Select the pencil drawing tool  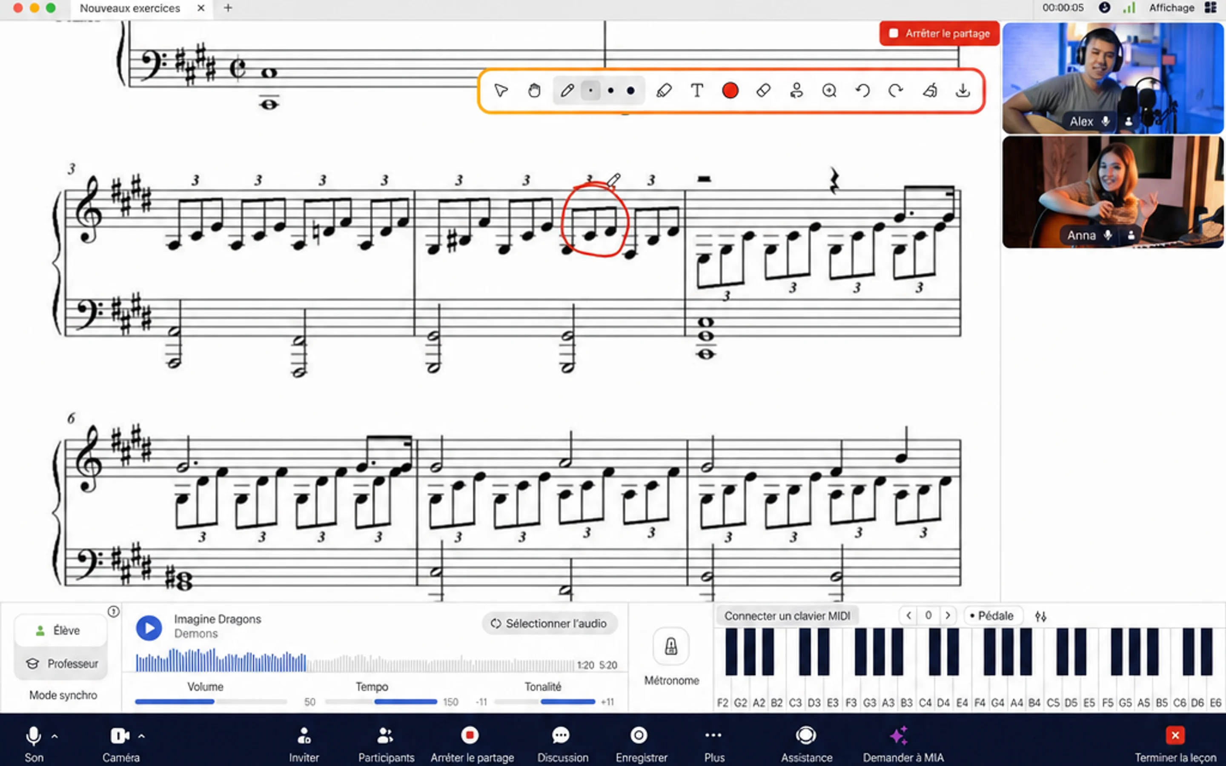(567, 91)
